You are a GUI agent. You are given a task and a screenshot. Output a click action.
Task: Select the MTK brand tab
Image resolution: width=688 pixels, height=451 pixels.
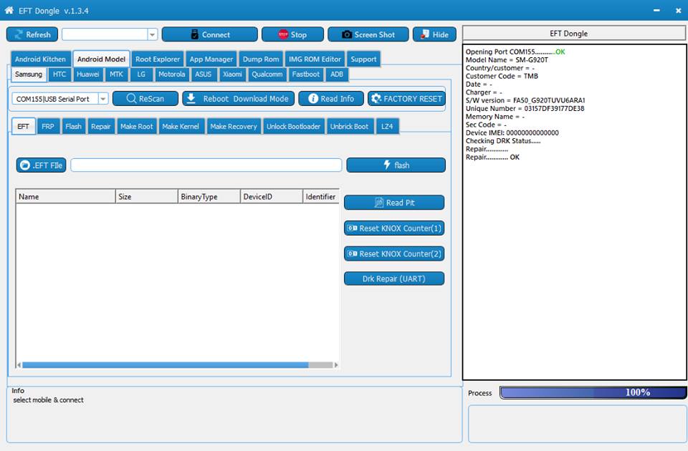[x=116, y=74]
